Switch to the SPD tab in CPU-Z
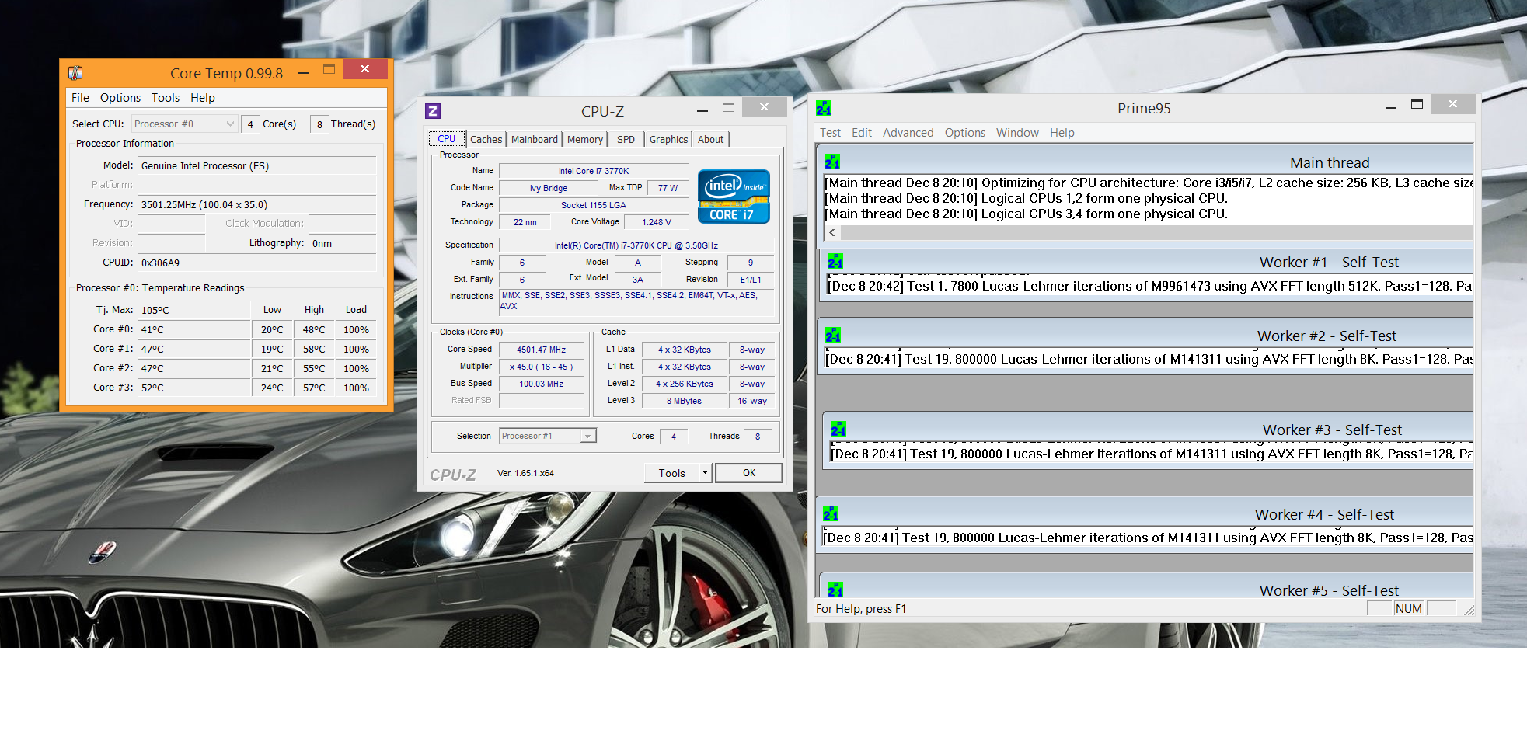The height and width of the screenshot is (755, 1527). pyautogui.click(x=626, y=139)
